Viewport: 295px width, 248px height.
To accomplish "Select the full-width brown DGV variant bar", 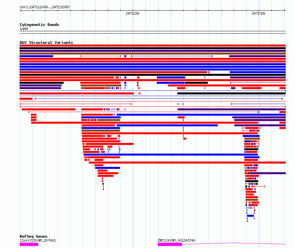I will [152, 54].
